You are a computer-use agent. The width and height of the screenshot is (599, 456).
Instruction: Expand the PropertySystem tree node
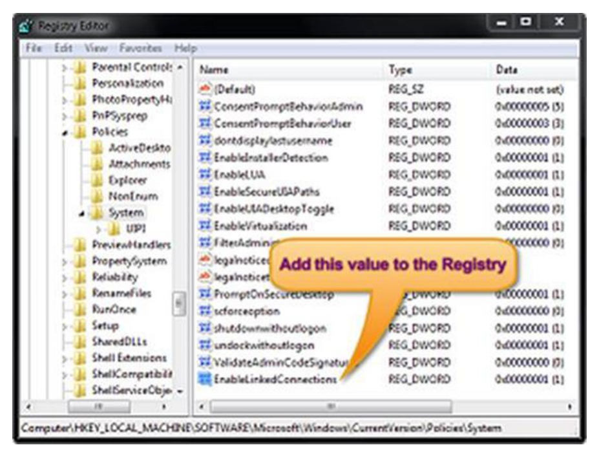(65, 262)
